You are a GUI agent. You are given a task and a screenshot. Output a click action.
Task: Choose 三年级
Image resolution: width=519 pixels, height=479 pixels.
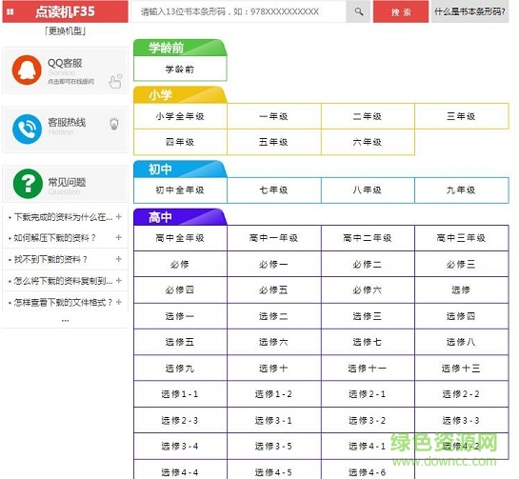(x=462, y=116)
